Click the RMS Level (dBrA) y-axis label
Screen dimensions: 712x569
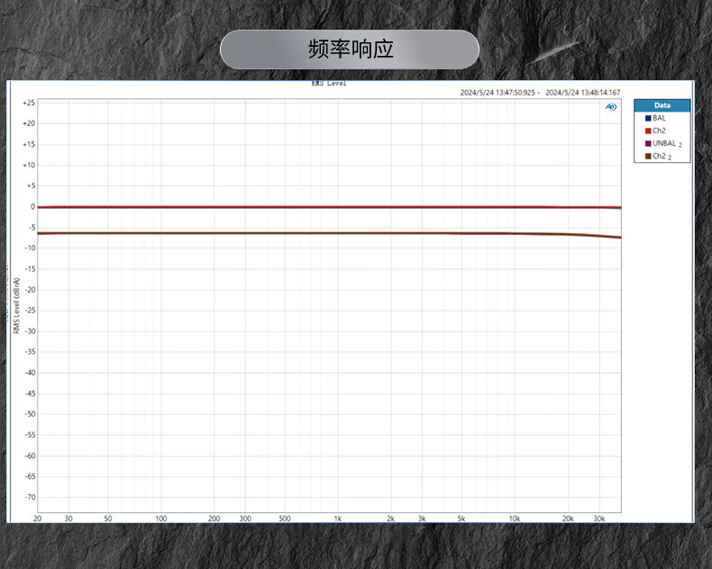point(16,306)
